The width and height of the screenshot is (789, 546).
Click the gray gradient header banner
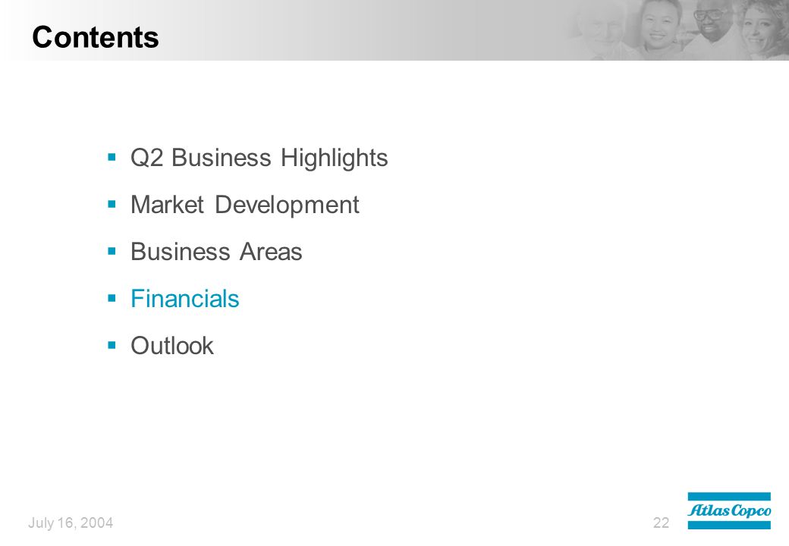click(394, 30)
